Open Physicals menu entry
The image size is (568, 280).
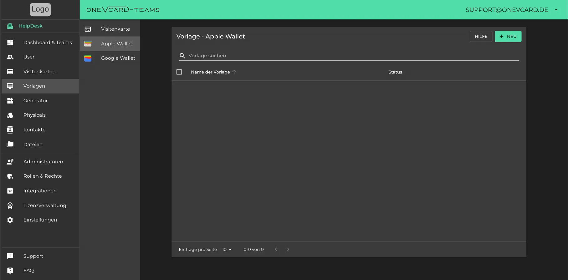coord(40,115)
